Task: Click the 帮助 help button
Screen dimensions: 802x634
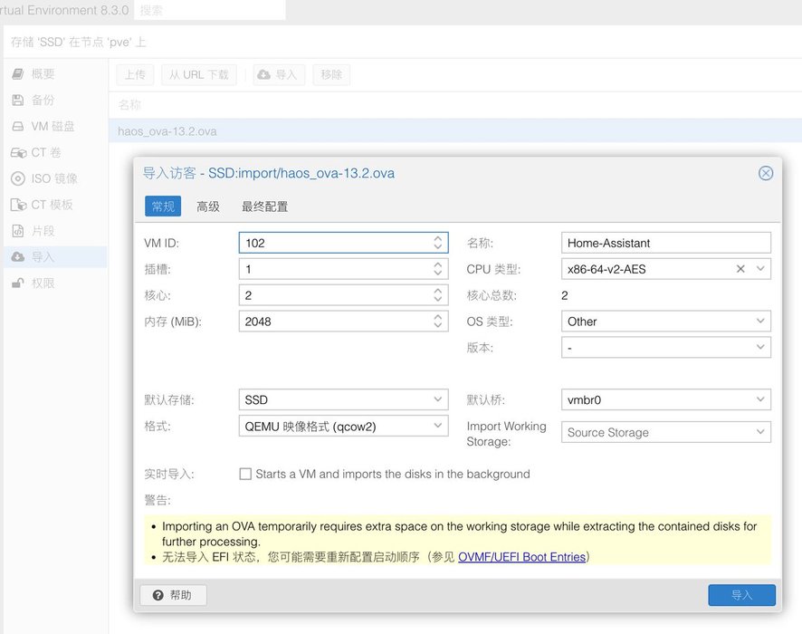Action: click(x=173, y=595)
